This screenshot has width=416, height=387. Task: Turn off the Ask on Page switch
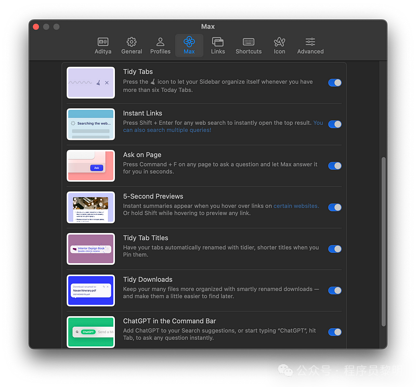(335, 166)
